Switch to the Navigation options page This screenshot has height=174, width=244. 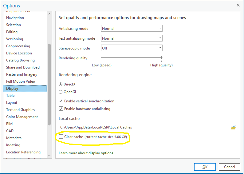tap(15, 18)
